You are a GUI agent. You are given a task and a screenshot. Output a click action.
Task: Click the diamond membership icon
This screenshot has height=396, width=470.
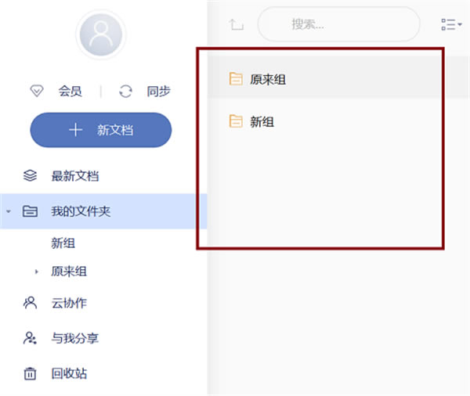(x=36, y=92)
